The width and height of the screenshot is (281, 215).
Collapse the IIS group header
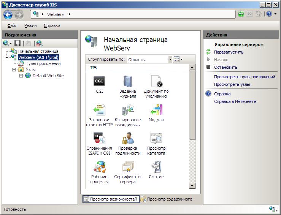(94, 68)
